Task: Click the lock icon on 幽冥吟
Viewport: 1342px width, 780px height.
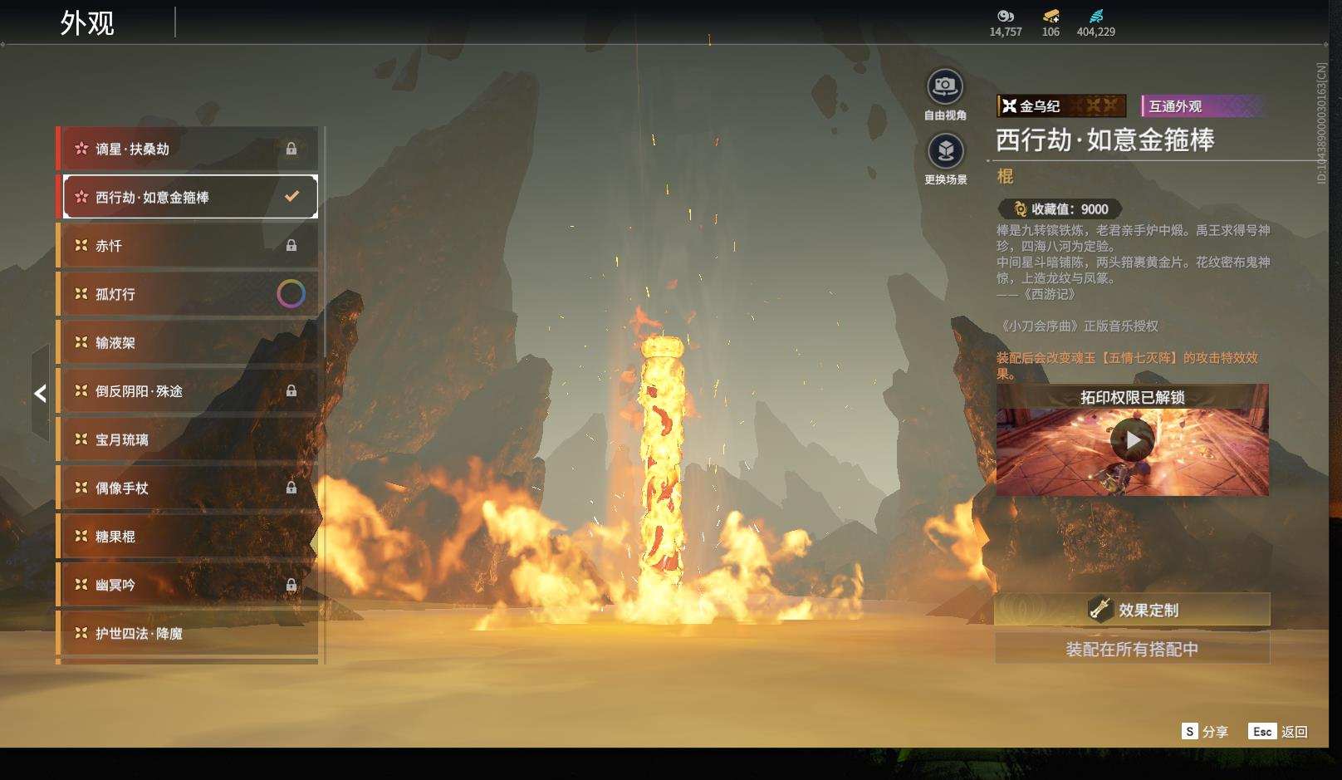Action: pyautogui.click(x=291, y=585)
